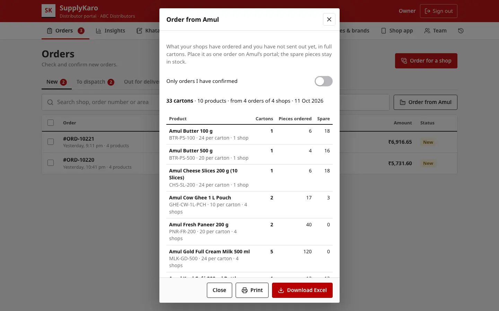Click the phone icon in Order for a shop
Screen dimensions: 499x311
coord(404,61)
